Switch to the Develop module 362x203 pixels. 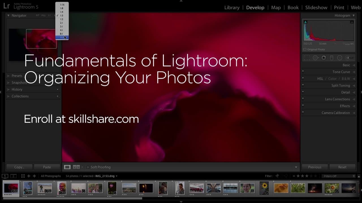pyautogui.click(x=255, y=8)
